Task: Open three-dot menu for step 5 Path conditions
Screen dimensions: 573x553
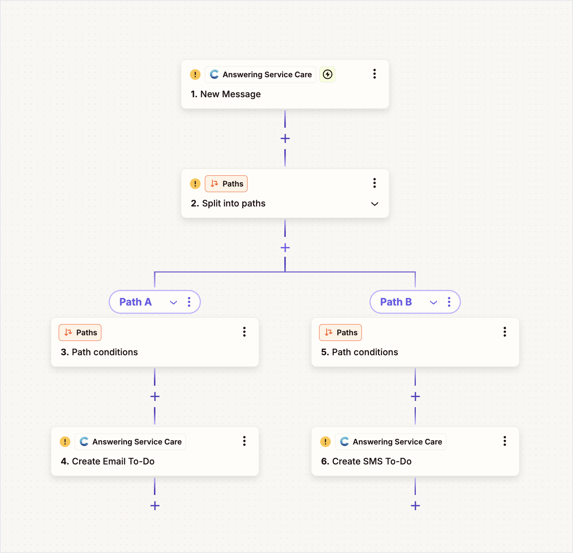Action: coord(505,332)
